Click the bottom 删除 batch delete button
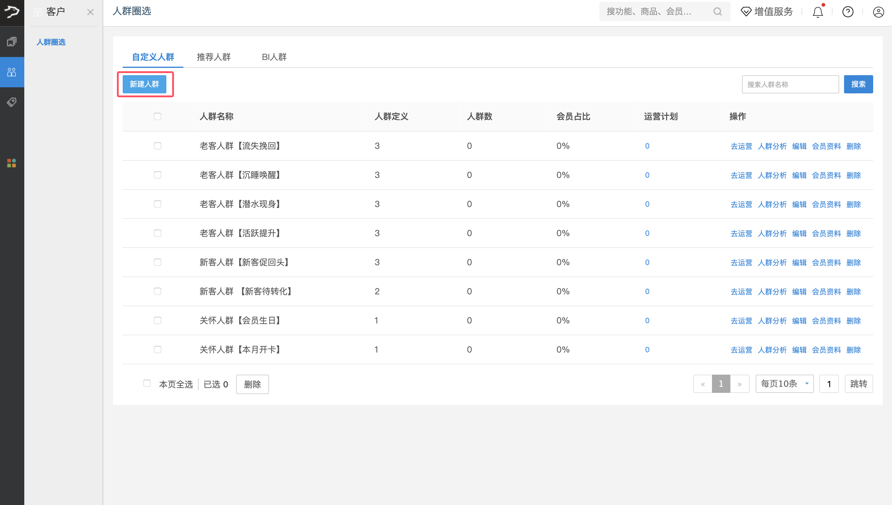The width and height of the screenshot is (892, 505). 253,384
